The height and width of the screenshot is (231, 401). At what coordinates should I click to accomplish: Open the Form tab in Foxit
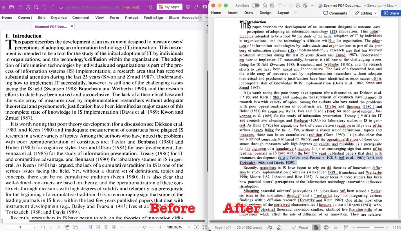(x=115, y=18)
